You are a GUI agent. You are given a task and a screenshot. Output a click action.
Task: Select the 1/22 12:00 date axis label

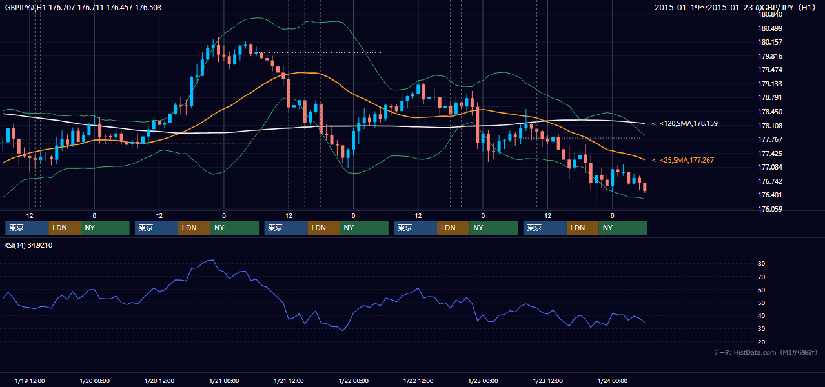coord(418,381)
